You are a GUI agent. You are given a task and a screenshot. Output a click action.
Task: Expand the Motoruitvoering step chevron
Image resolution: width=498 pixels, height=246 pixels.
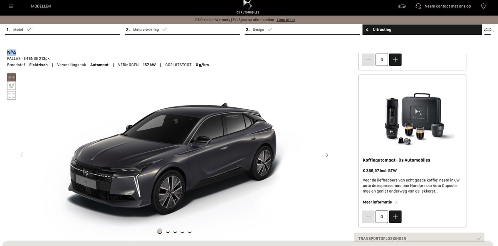click(x=164, y=29)
